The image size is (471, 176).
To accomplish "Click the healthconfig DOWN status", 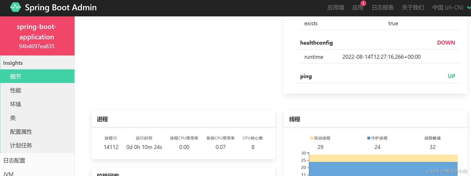I will tap(446, 43).
